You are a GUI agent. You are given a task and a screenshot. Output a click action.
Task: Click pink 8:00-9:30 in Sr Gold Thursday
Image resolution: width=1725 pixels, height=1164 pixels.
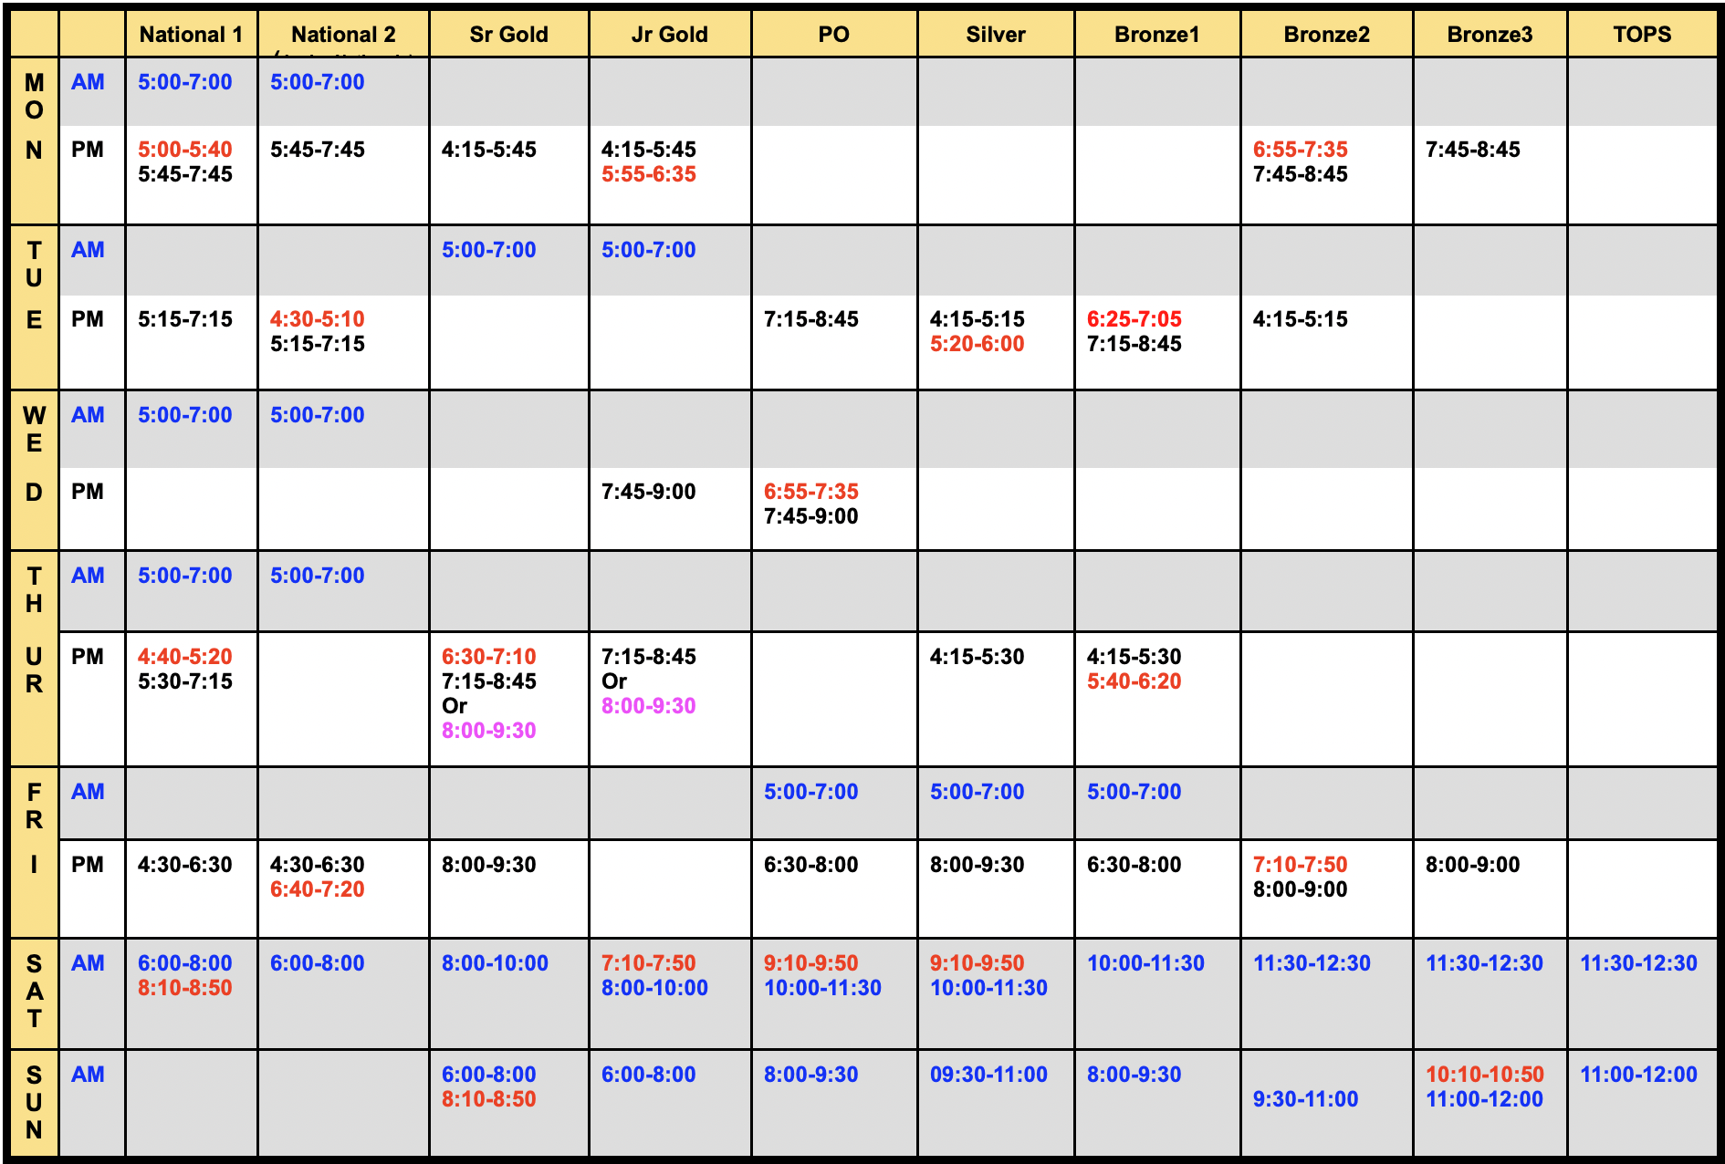pos(488,731)
